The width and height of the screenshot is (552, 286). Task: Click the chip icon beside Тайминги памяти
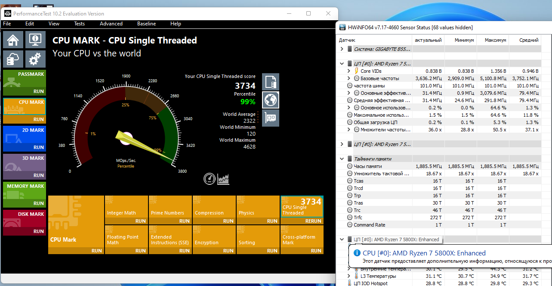[x=349, y=159]
